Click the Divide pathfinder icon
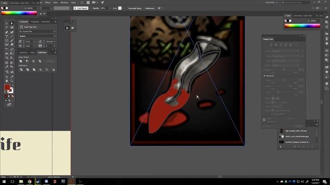Viewport: 330px width, 185px height. (21, 69)
